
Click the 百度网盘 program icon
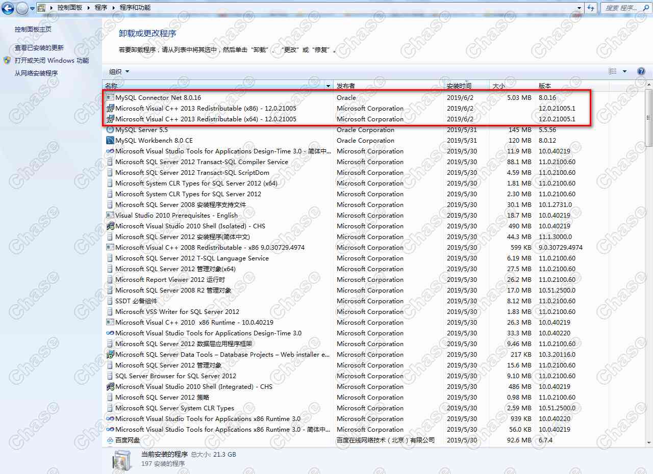(110, 440)
